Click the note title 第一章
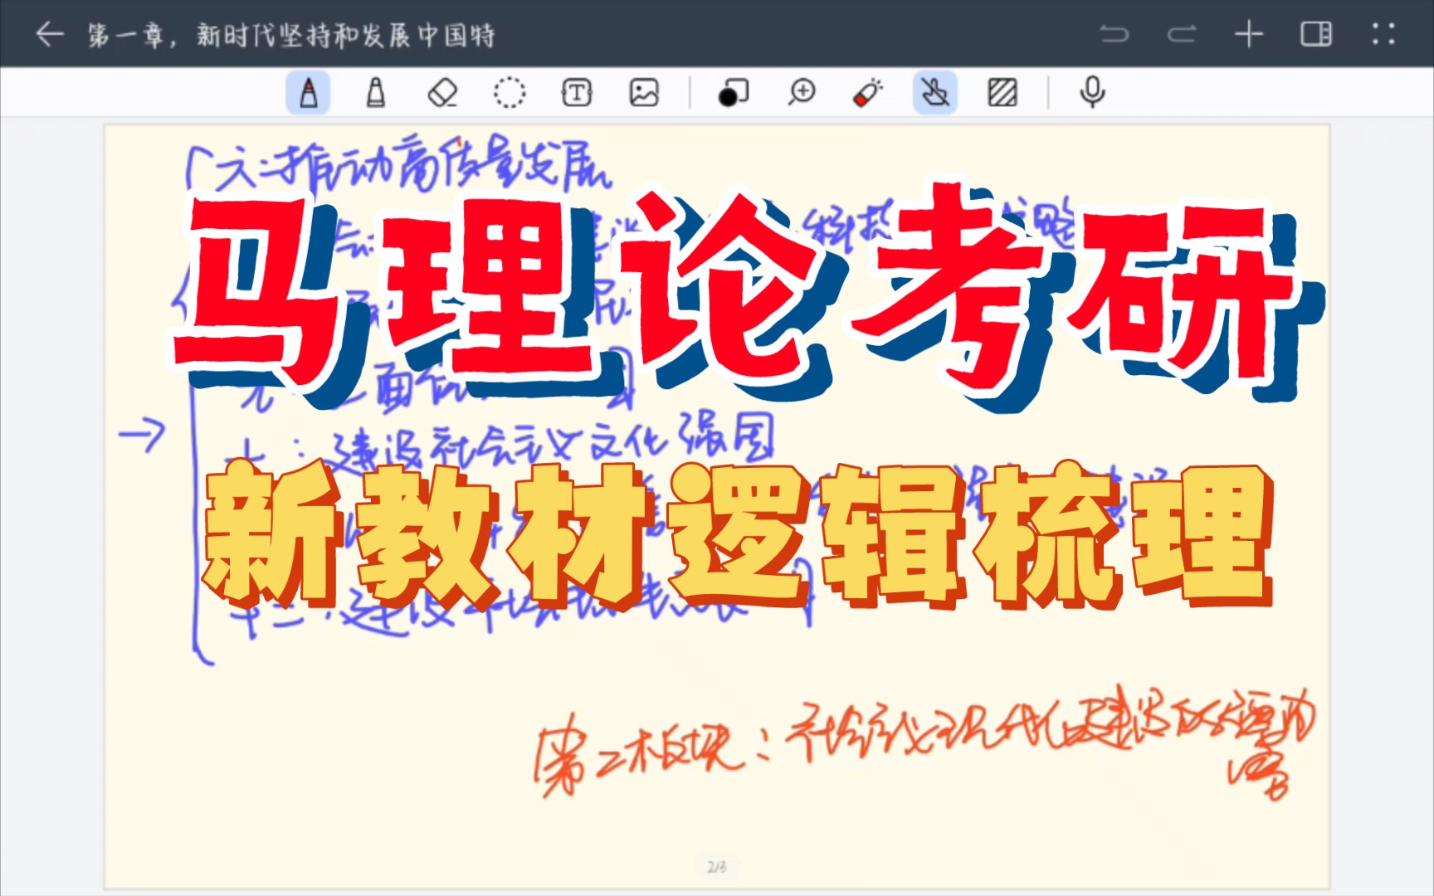The height and width of the screenshot is (896, 1434). tap(291, 35)
